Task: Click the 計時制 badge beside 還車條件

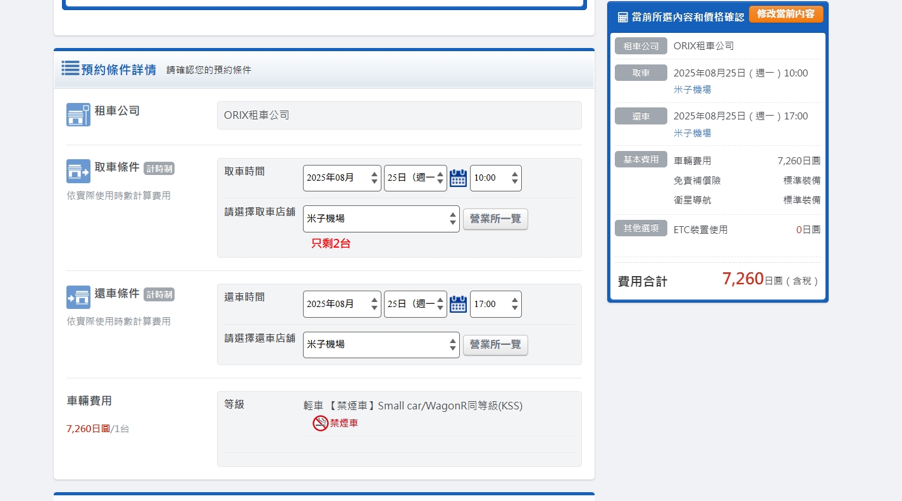Action: point(159,294)
